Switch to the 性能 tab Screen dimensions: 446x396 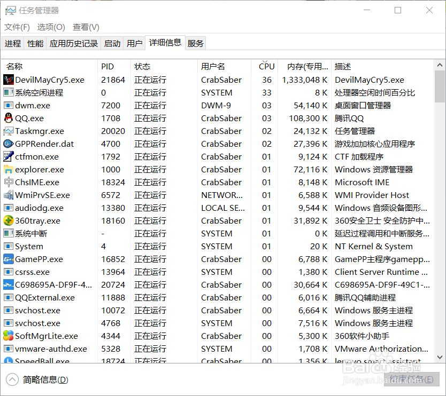[35, 43]
